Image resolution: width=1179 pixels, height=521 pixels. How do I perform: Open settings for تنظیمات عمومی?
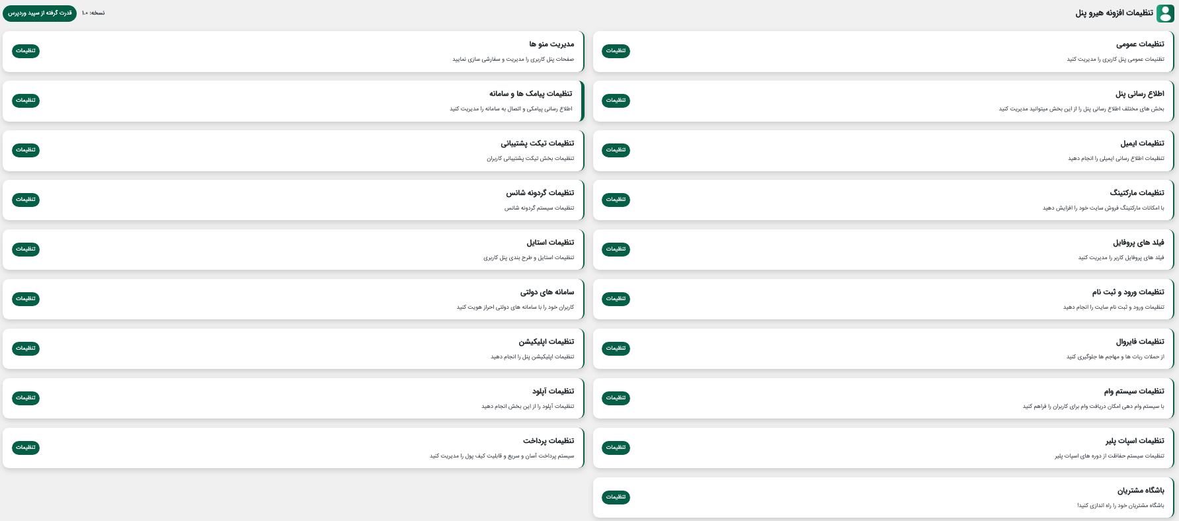tap(616, 51)
